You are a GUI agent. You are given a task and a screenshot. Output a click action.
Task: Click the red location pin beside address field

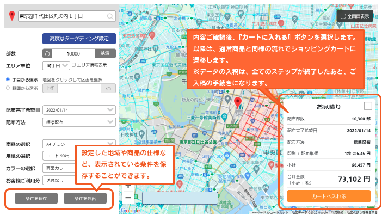(x=11, y=16)
